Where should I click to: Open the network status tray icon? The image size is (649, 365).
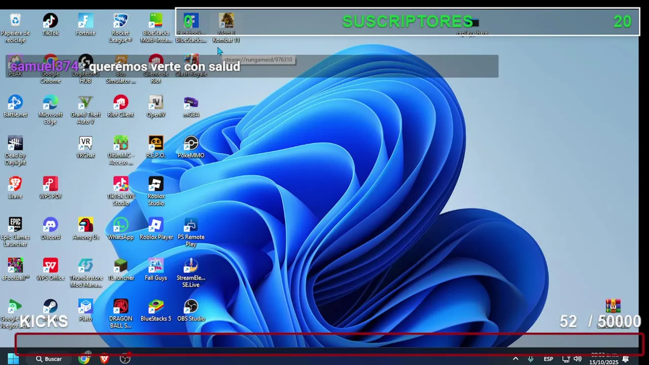(566, 359)
